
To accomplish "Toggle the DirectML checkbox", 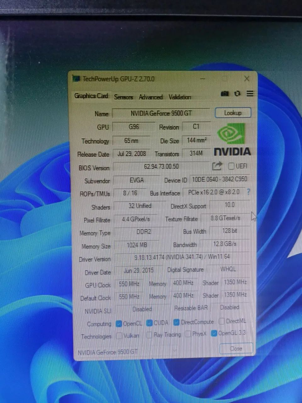I will point(221,321).
